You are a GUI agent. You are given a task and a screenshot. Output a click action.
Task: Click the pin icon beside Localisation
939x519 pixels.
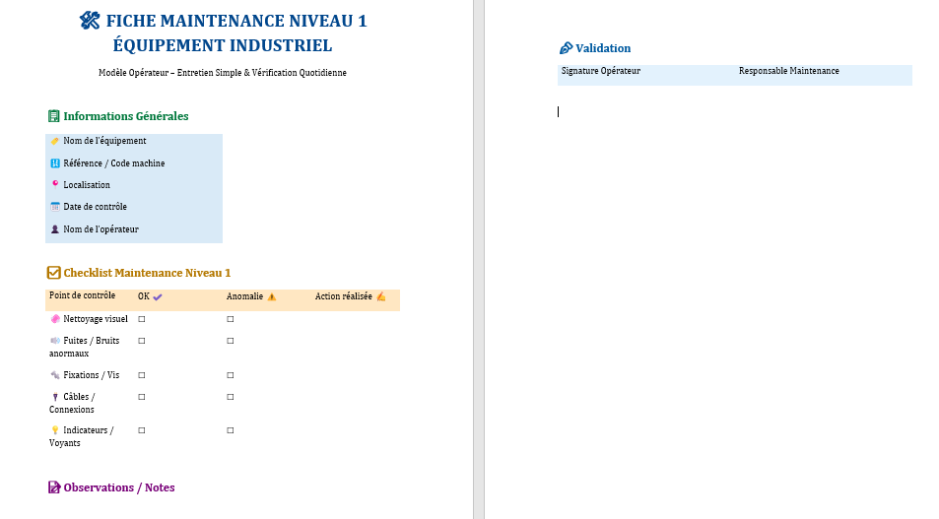point(55,184)
